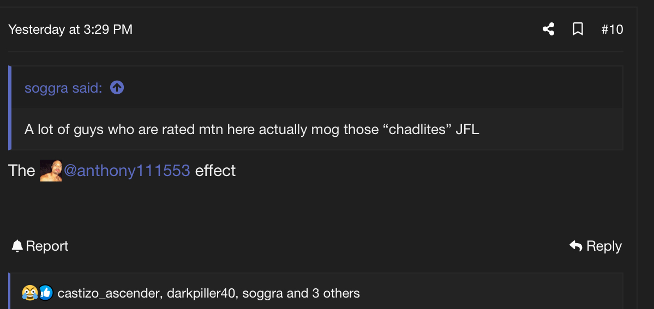Open darkpiller40's profile from reactions
The height and width of the screenshot is (309, 654).
[201, 294]
